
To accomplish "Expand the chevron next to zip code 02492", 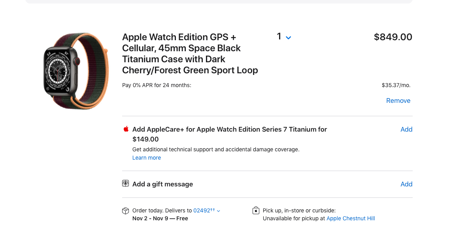I will [x=219, y=211].
